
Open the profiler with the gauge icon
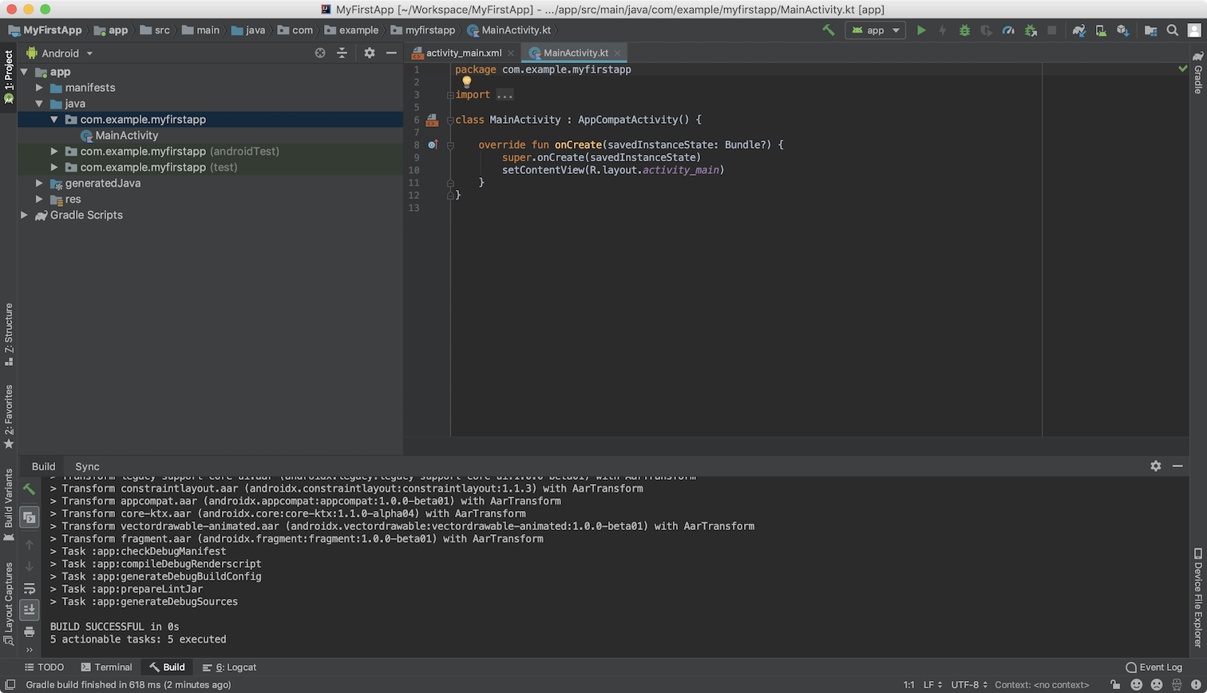coord(1008,30)
